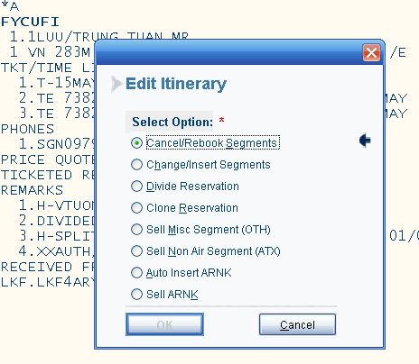419x364 pixels.
Task: Click the FYCUFI record locator text
Action: (x=30, y=22)
